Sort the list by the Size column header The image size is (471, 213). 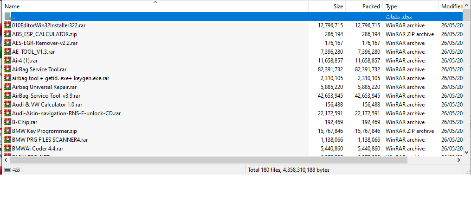click(327, 6)
